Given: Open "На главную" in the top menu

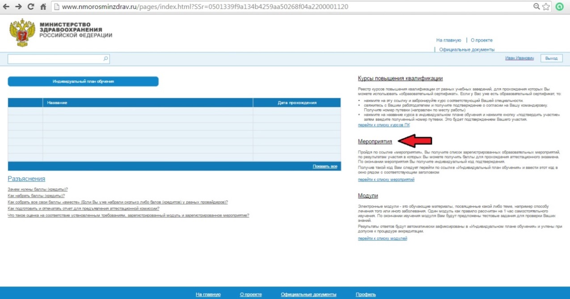Looking at the screenshot, I should tap(448, 40).
